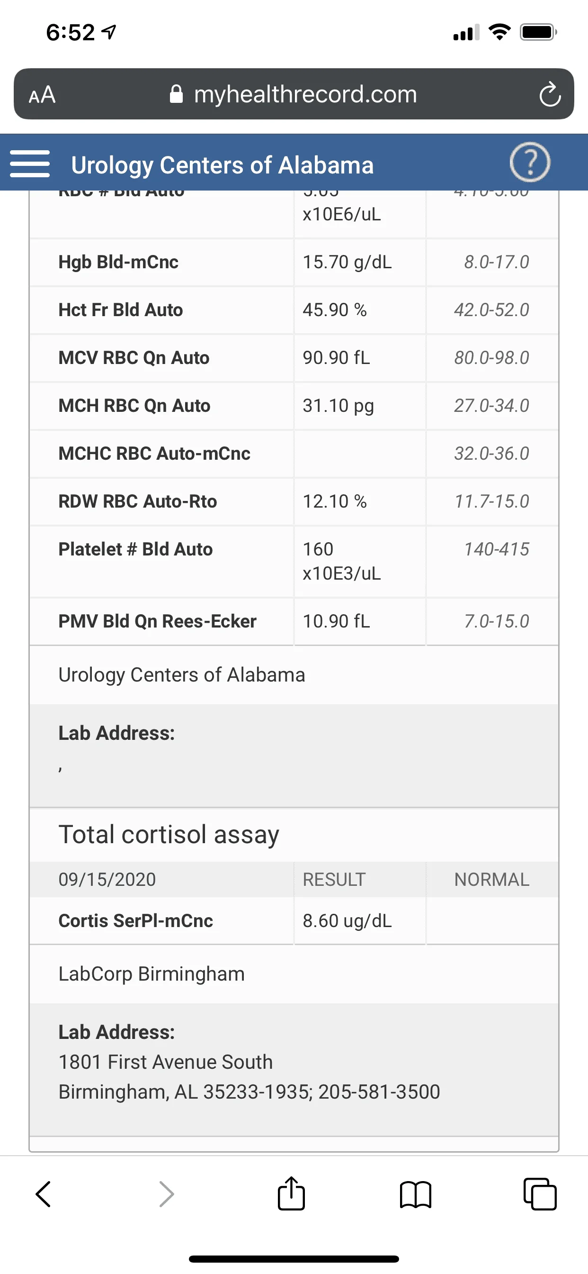Image resolution: width=588 pixels, height=1274 pixels.
Task: Go back with Safari back arrow
Action: tap(44, 1194)
